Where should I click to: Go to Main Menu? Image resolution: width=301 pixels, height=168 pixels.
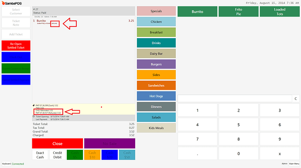tap(294, 164)
